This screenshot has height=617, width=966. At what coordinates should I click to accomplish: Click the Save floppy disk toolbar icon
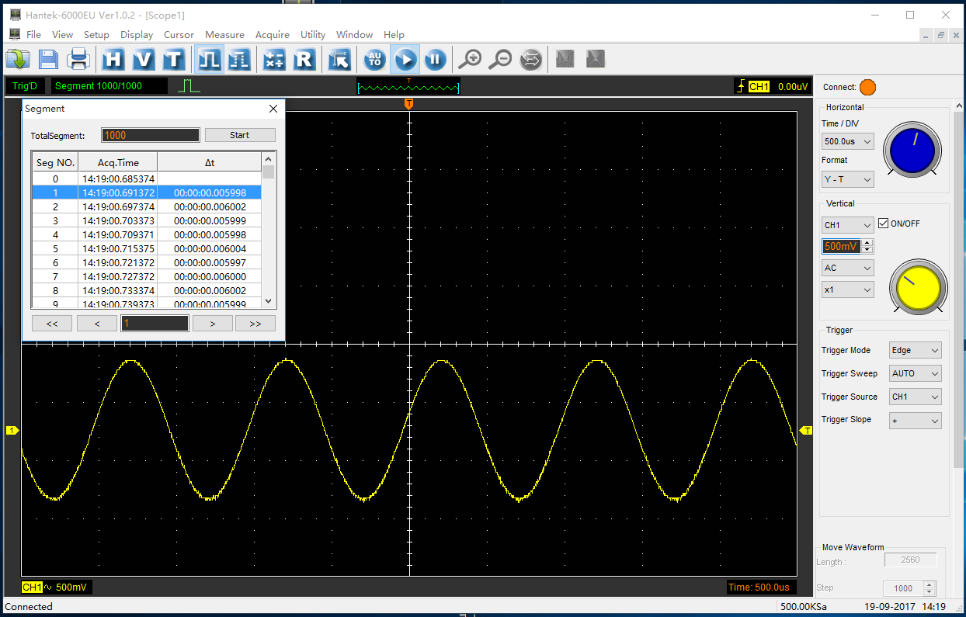tap(49, 59)
